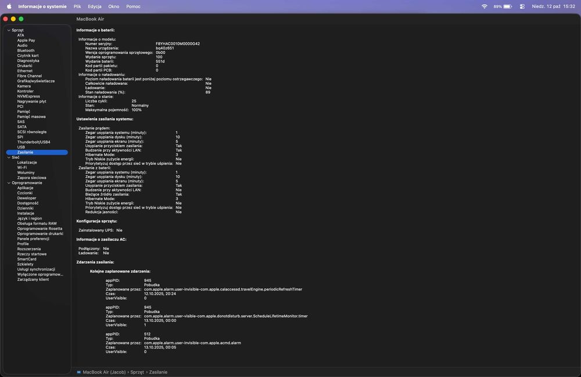Screen dimensions: 581x377
Task: Select Zapora sieciowa in the sidebar
Action: pos(32,177)
